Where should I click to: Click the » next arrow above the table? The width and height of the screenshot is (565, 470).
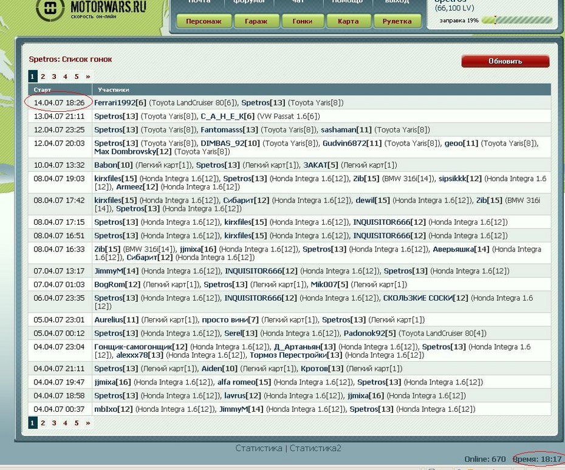coord(88,77)
